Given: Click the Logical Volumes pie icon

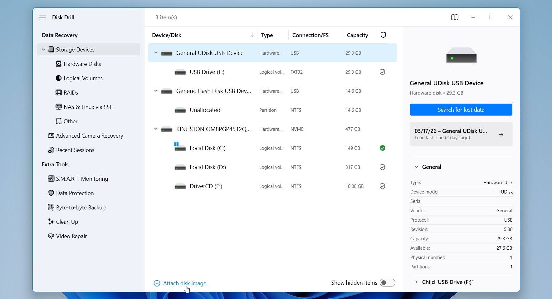Looking at the screenshot, I should (59, 78).
